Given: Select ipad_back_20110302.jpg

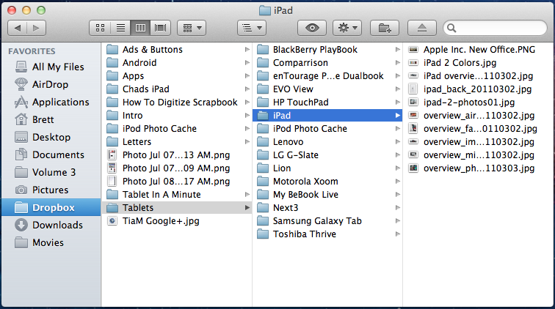Looking at the screenshot, I should pyautogui.click(x=478, y=89).
